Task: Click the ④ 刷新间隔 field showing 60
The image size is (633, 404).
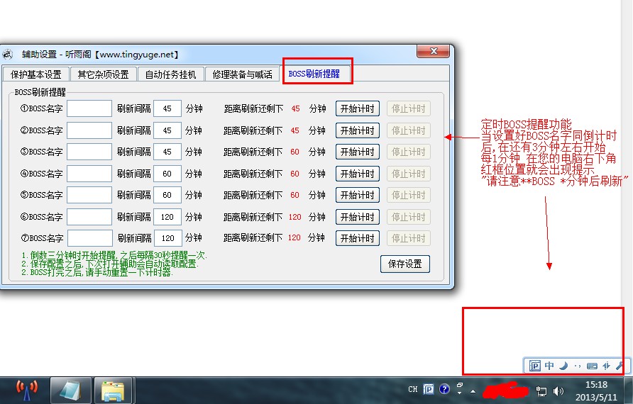Action: [167, 174]
